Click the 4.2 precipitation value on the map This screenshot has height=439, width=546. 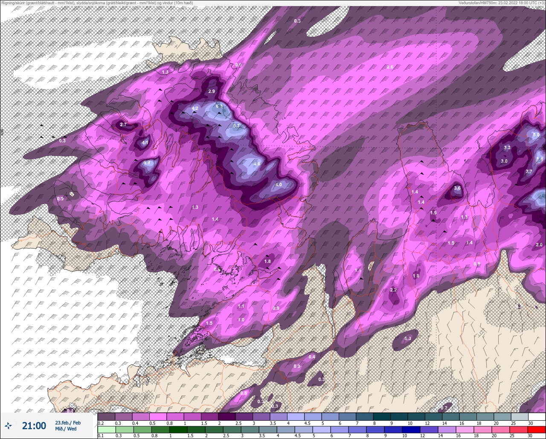pos(195,109)
